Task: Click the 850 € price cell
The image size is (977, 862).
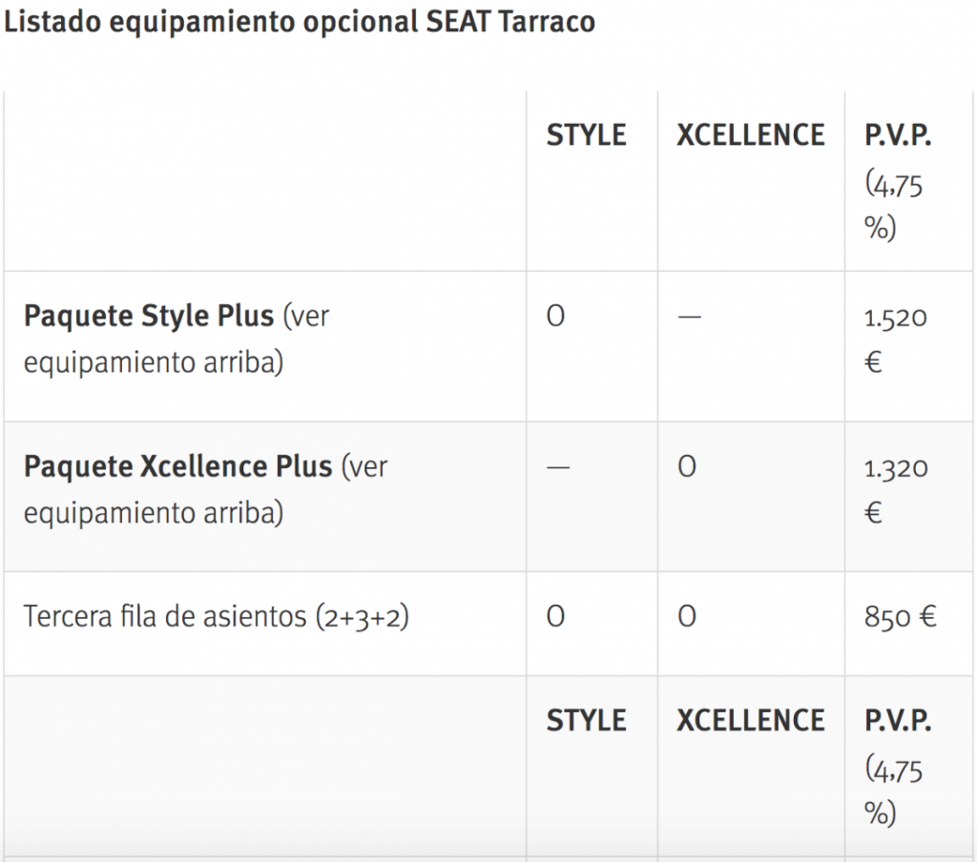Action: click(x=900, y=618)
